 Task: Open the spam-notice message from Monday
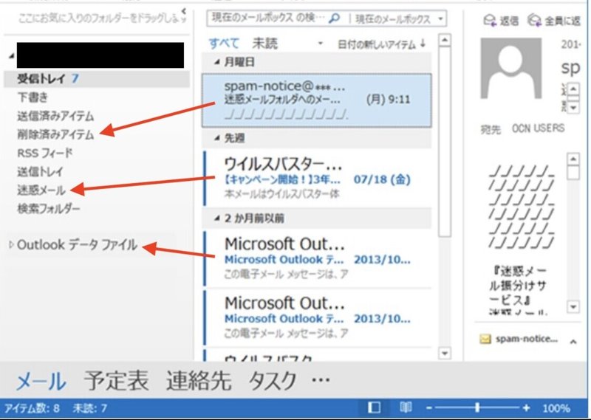tap(317, 100)
